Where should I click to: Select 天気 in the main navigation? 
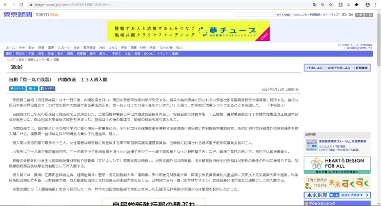124,48
